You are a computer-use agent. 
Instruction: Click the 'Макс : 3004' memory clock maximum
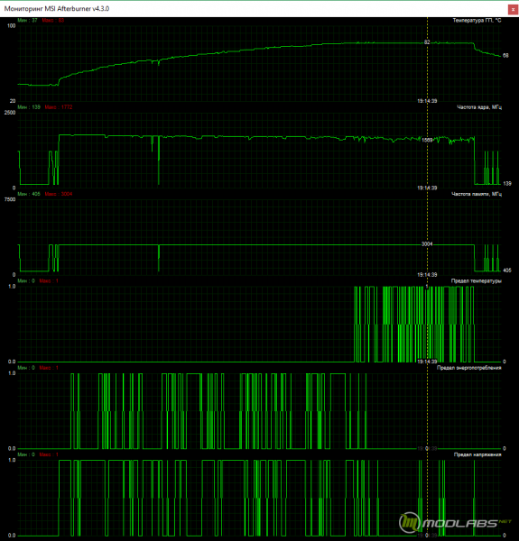[x=59, y=194]
